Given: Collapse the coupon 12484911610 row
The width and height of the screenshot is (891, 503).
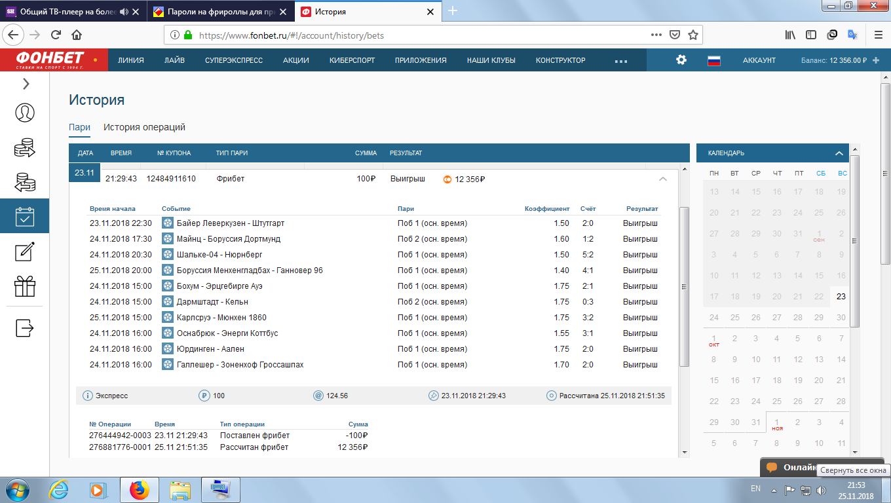Looking at the screenshot, I should pyautogui.click(x=662, y=179).
